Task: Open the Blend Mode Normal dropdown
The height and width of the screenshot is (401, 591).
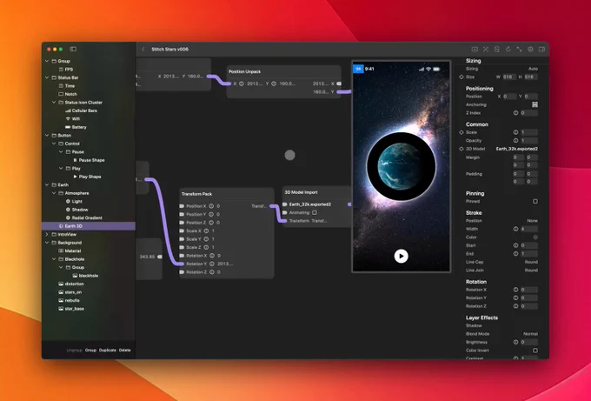Action: click(x=530, y=334)
